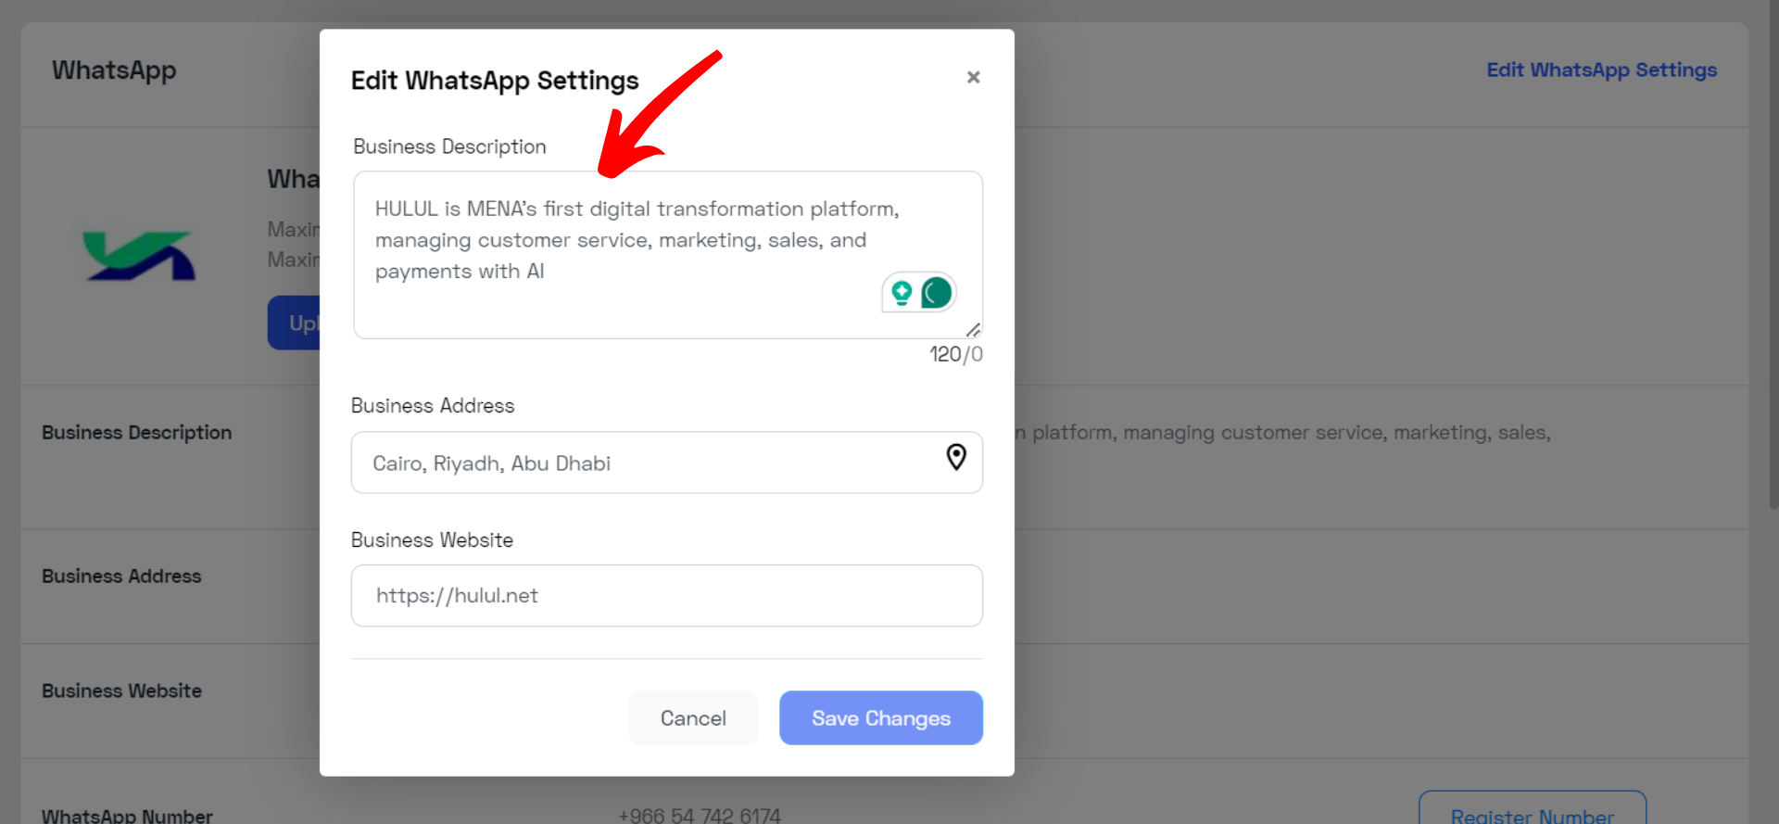Click the background description text about platform

point(1283,433)
